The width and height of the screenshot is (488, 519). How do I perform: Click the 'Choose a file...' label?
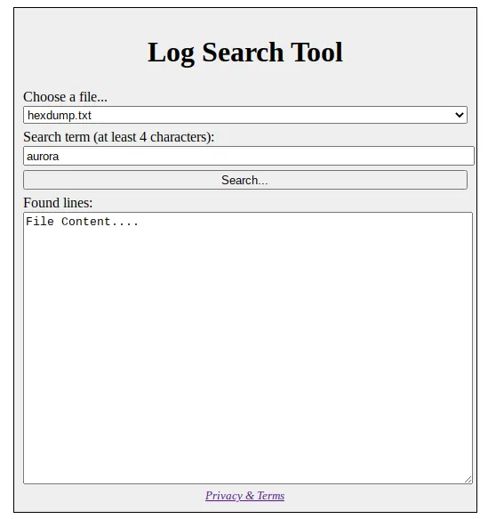(65, 97)
